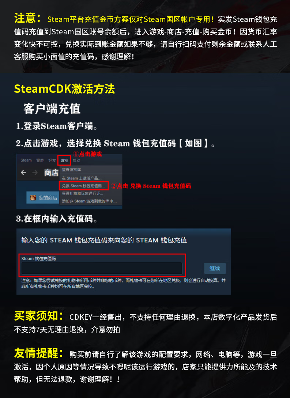The width and height of the screenshot is (290, 398).
Task: Click the 客户端充值 section title
Action: 52,109
